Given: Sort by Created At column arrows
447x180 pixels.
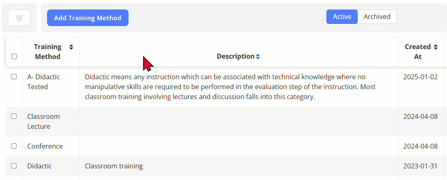Looking at the screenshot, I should pos(435,47).
